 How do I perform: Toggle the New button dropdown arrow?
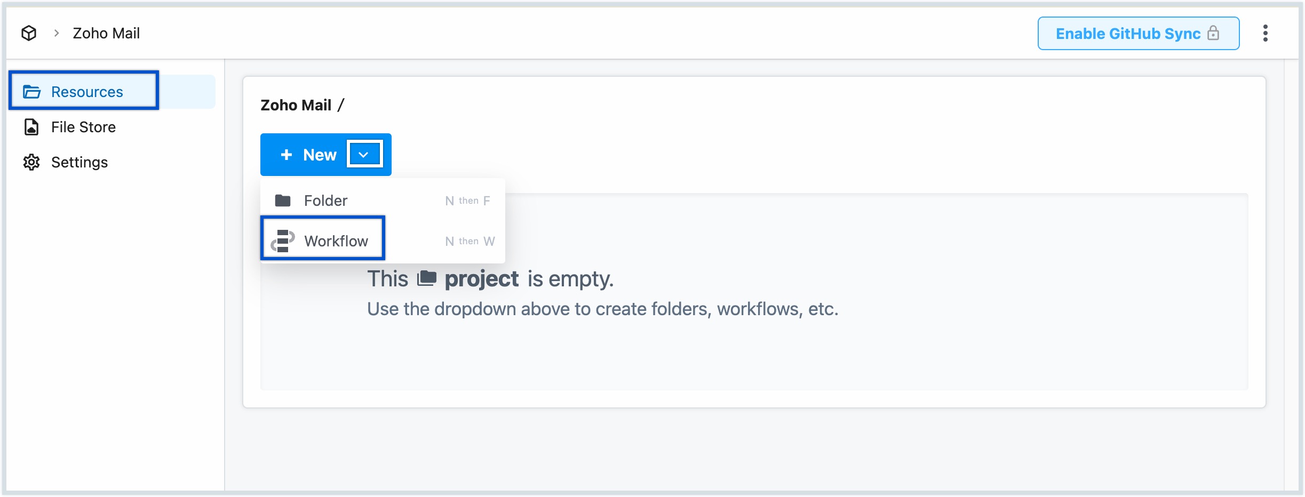pos(364,155)
